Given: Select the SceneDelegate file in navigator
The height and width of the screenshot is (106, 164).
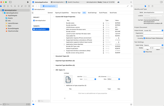Looking at the screenshot, I should pyautogui.click(x=13, y=28).
